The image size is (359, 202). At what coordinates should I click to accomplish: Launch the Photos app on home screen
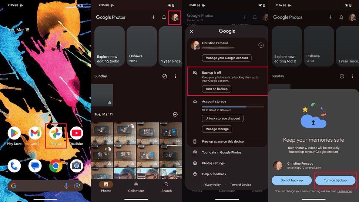point(56,133)
